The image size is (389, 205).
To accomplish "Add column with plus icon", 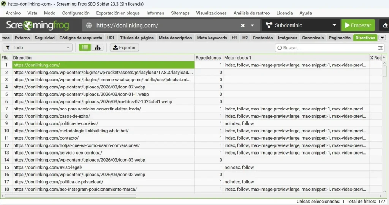I will (384, 57).
